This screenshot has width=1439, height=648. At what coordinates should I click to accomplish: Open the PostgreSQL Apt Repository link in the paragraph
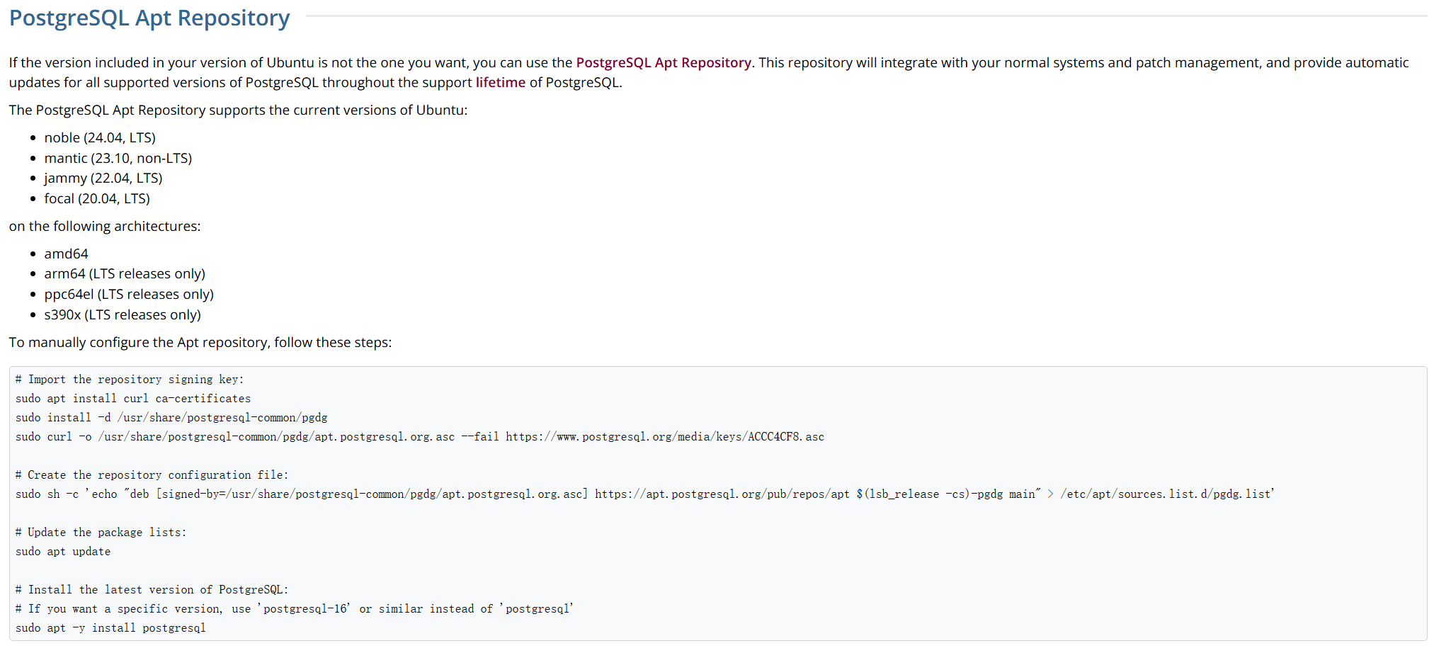[x=663, y=62]
